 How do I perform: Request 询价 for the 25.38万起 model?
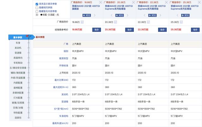(x=195, y=30)
